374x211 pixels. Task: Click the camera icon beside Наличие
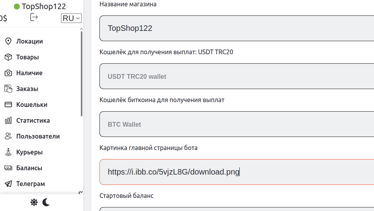(8, 73)
